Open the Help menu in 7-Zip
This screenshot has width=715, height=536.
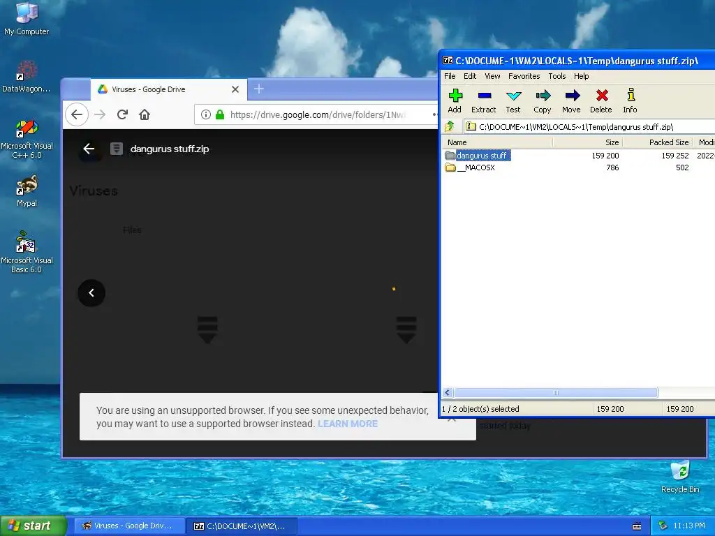581,76
